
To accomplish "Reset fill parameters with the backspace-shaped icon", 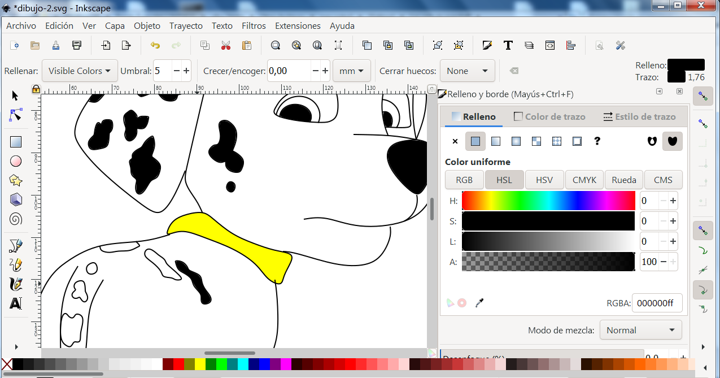I will tap(513, 71).
